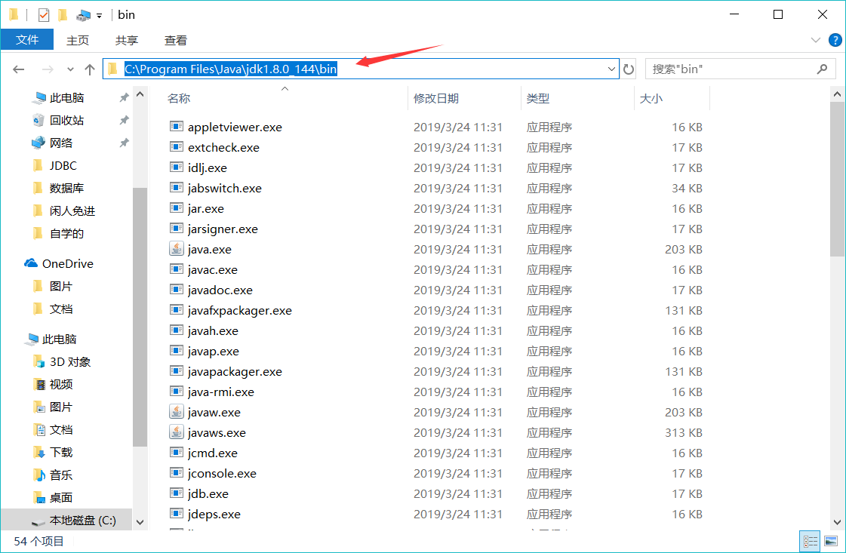Image resolution: width=846 pixels, height=553 pixels.
Task: Select 自学的 folder in the sidebar
Action: click(x=67, y=233)
